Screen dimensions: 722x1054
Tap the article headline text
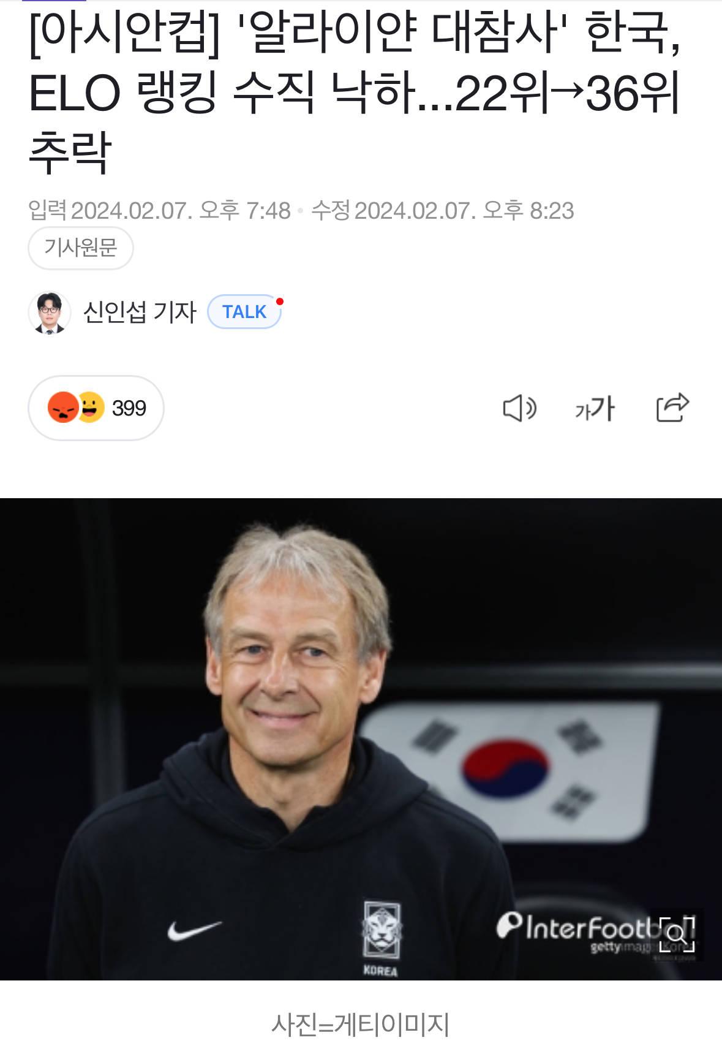coord(355,93)
